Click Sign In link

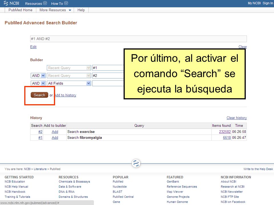(268, 3)
